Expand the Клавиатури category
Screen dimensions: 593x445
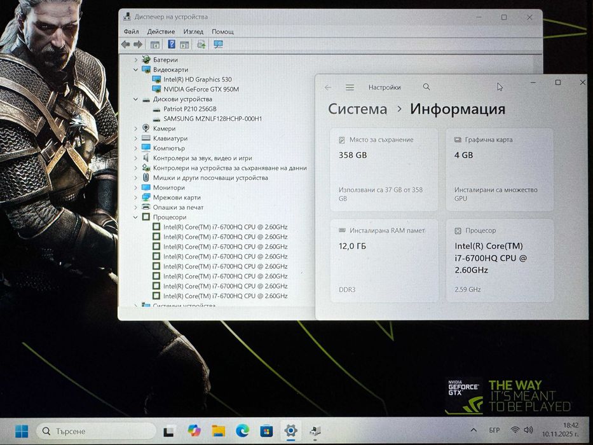(136, 139)
